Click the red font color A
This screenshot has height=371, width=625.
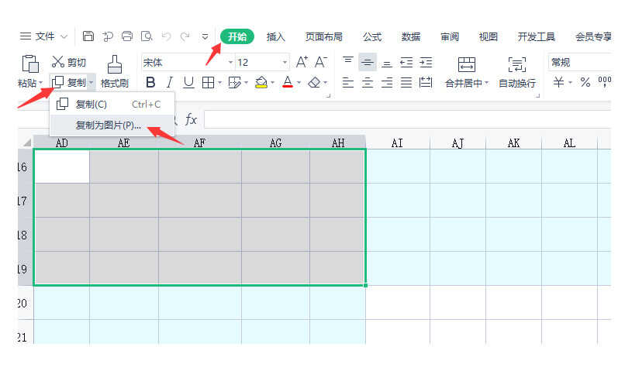[x=288, y=82]
